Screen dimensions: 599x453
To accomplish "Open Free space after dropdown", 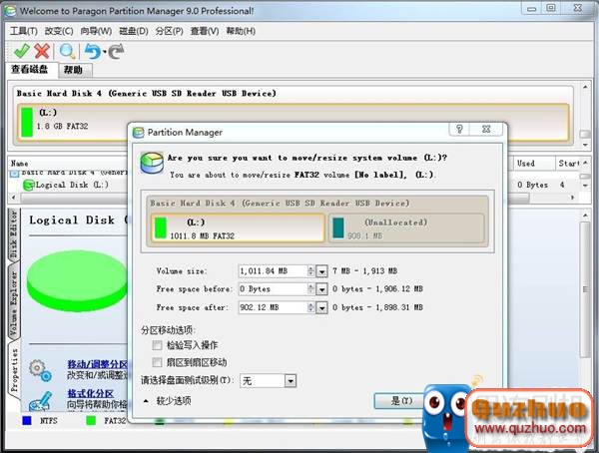I will tap(322, 307).
